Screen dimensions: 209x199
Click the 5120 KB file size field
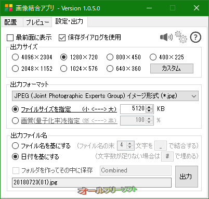pos(133,109)
